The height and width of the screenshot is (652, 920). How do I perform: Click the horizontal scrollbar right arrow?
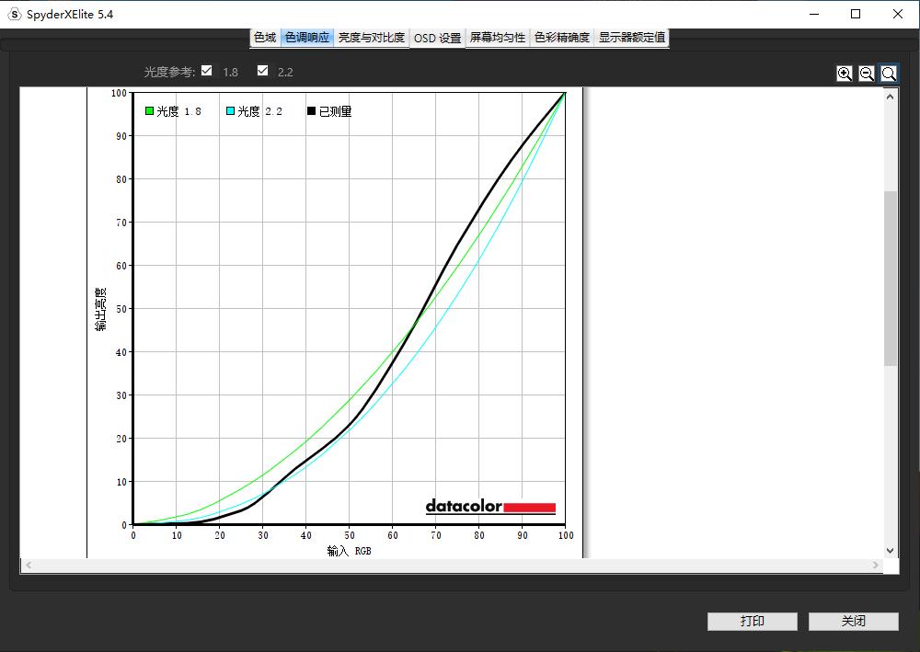(876, 565)
